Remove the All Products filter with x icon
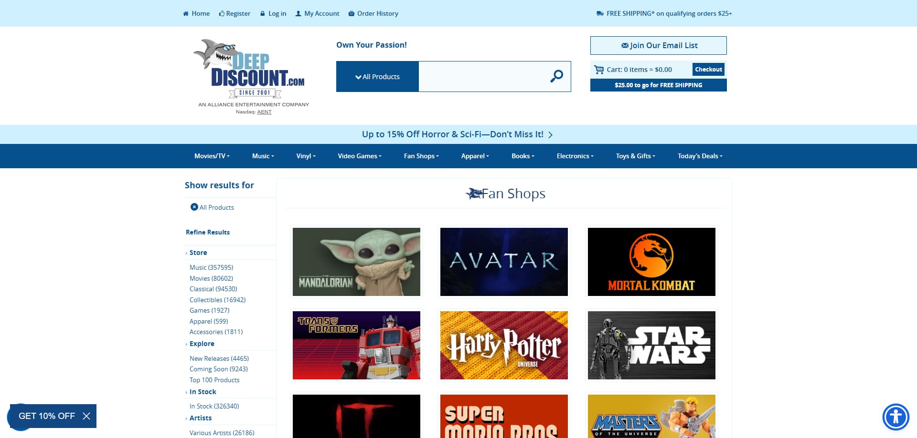The width and height of the screenshot is (917, 438). pos(194,207)
